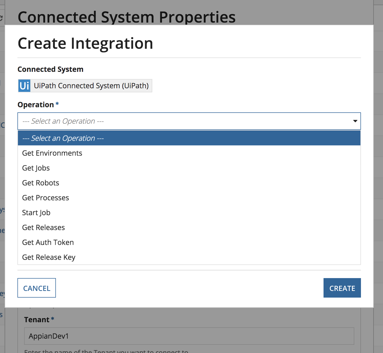Choose Get Processes option

pos(189,198)
